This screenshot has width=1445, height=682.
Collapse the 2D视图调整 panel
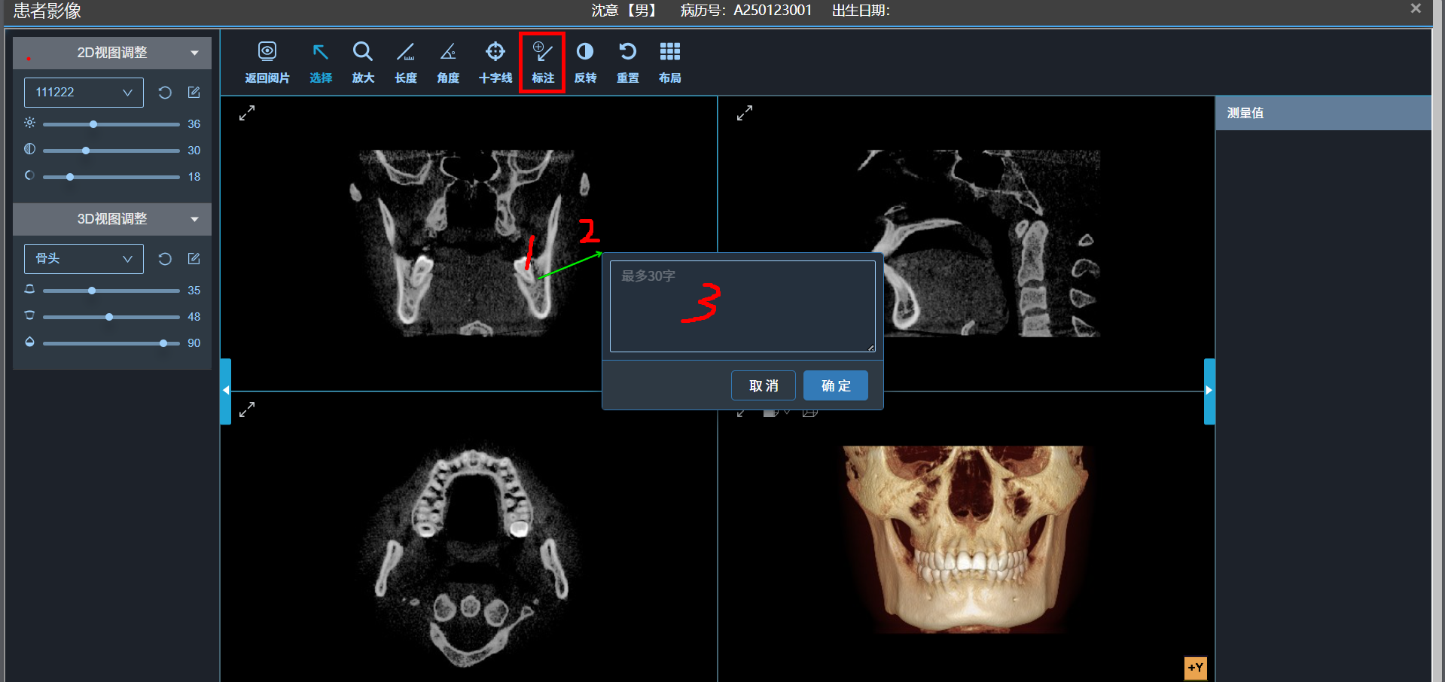195,52
